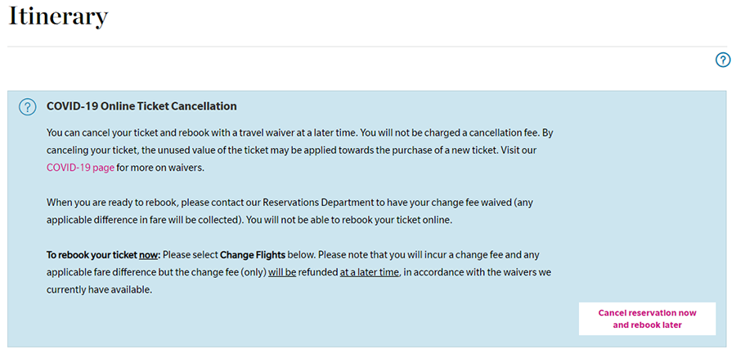This screenshot has height=354, width=736.
Task: Click the bold "To rebook your ticket" text
Action: [x=92, y=255]
